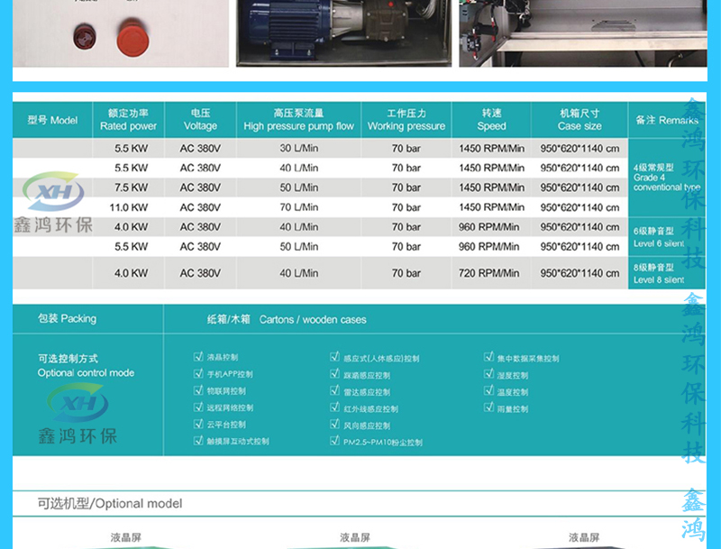The height and width of the screenshot is (549, 721).
Task: Toggle the 湿度控制 checkbox
Action: (488, 374)
